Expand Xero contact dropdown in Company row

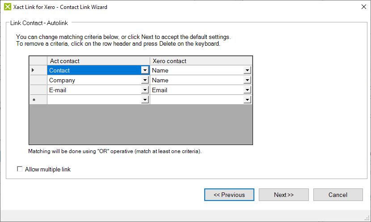click(247, 80)
